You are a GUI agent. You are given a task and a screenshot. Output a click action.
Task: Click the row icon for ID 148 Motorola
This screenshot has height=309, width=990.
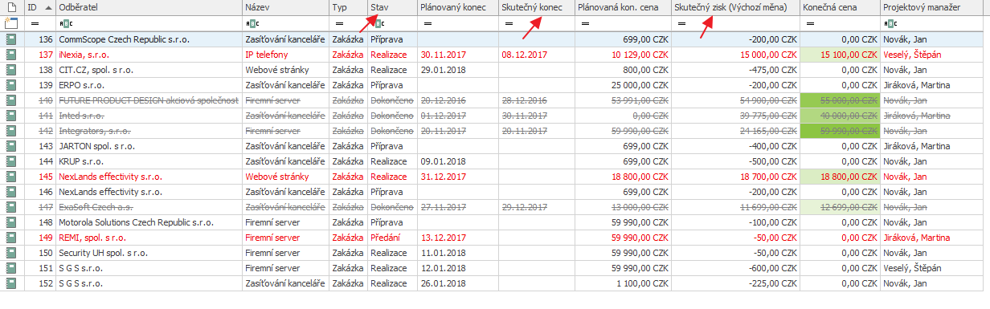click(x=11, y=222)
